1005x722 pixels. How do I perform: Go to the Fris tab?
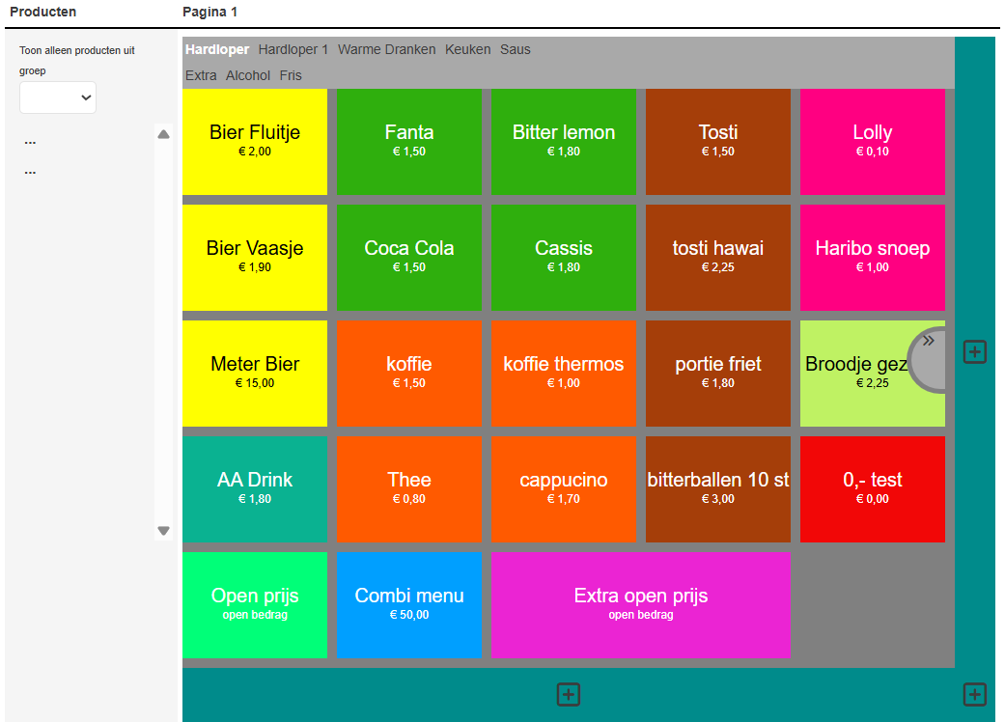pyautogui.click(x=291, y=75)
